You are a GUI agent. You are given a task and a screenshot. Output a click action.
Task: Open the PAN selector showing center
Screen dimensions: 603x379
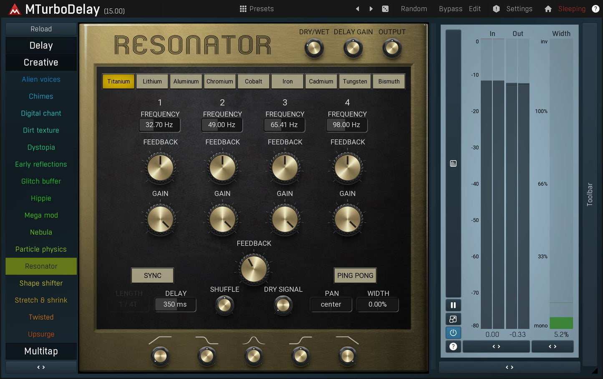point(331,304)
